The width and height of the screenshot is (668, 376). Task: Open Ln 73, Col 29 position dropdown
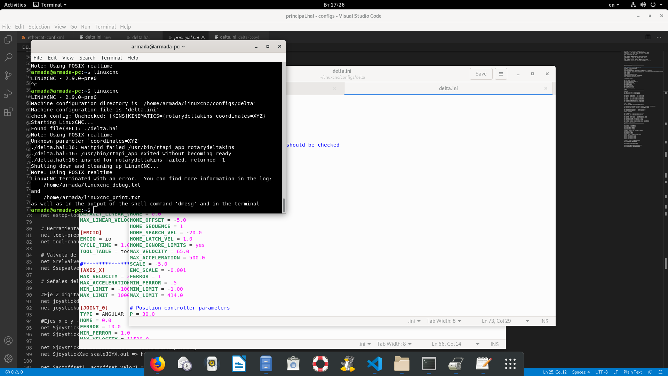[x=506, y=321]
